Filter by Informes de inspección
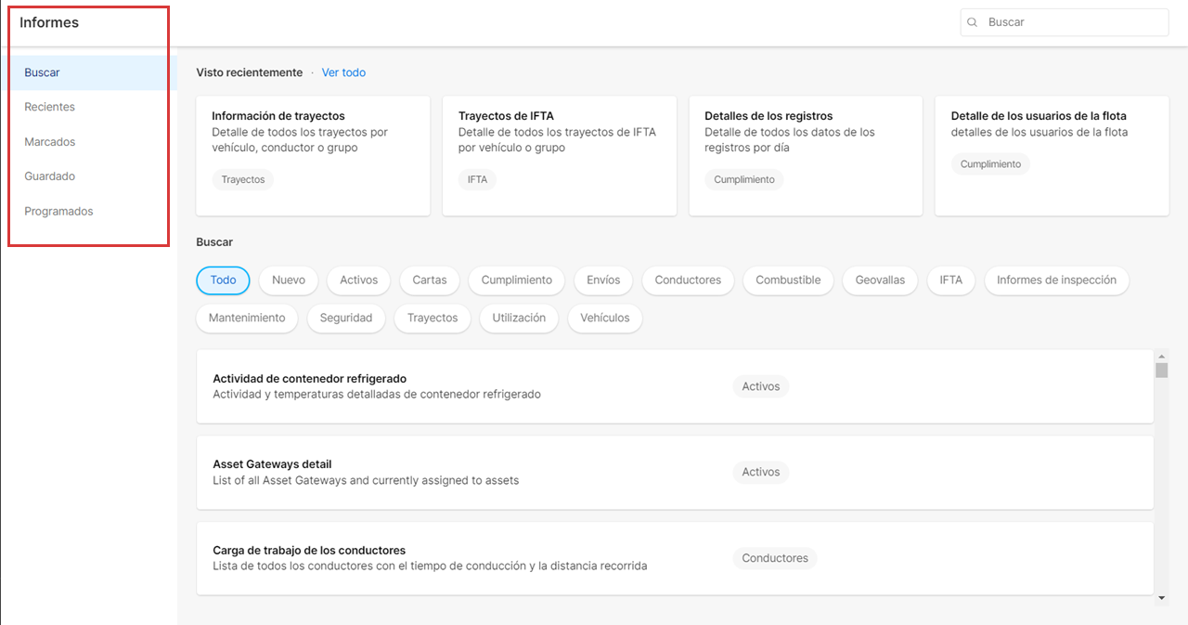 [1056, 280]
